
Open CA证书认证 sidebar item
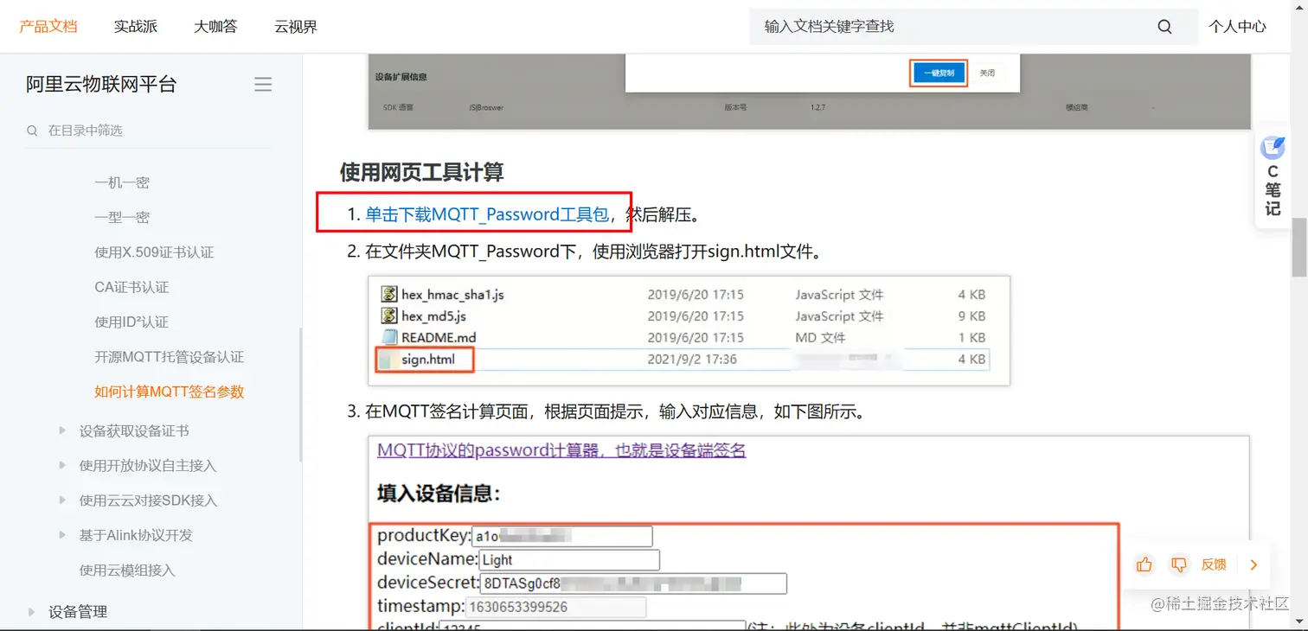click(x=131, y=287)
